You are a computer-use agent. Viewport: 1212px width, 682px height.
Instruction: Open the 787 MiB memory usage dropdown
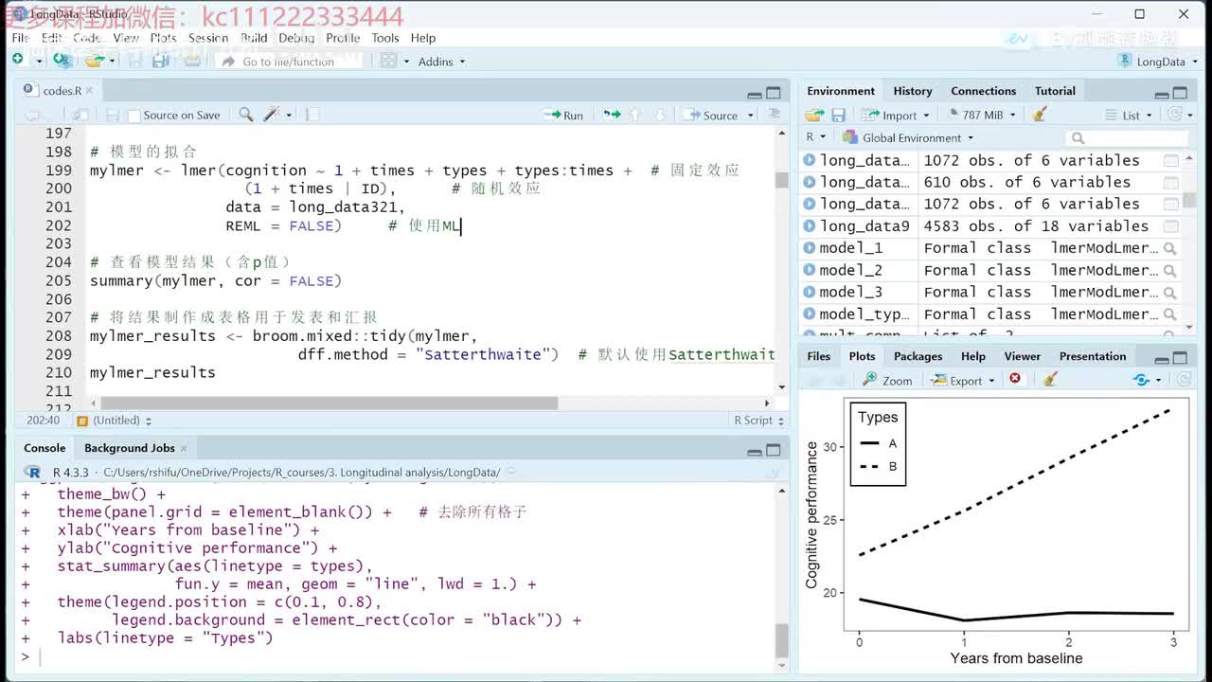(982, 115)
